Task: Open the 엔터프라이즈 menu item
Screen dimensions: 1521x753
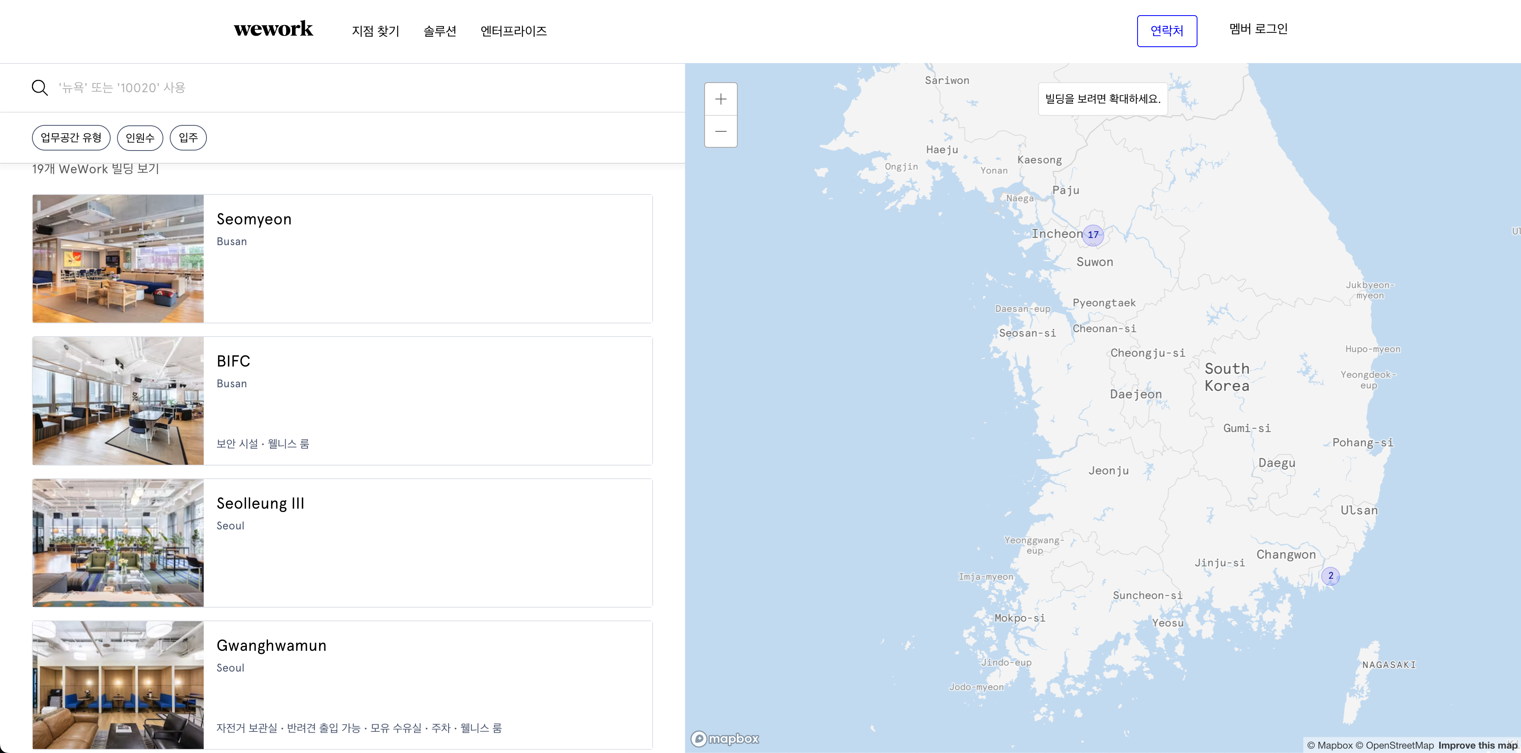Action: click(513, 31)
